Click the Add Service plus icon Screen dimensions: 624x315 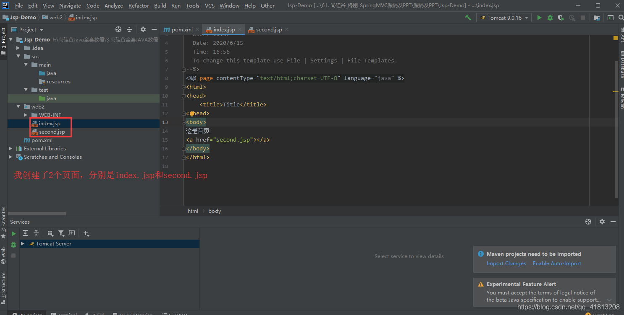pyautogui.click(x=86, y=233)
